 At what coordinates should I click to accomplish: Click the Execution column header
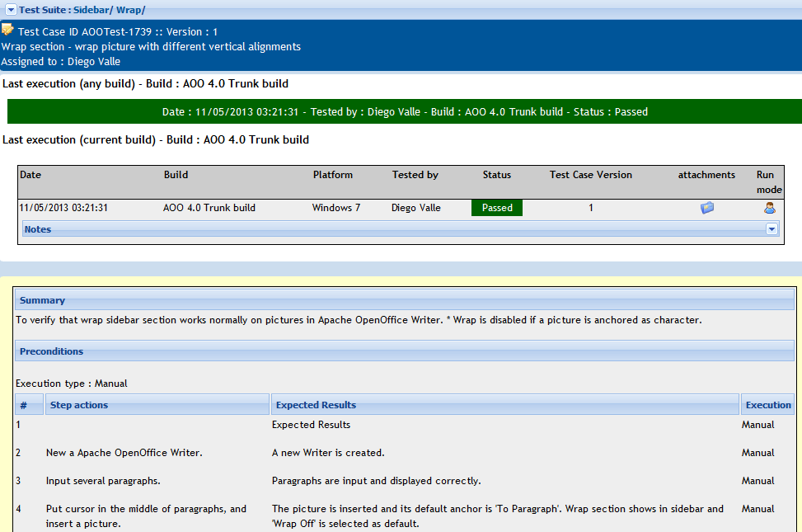coord(767,404)
